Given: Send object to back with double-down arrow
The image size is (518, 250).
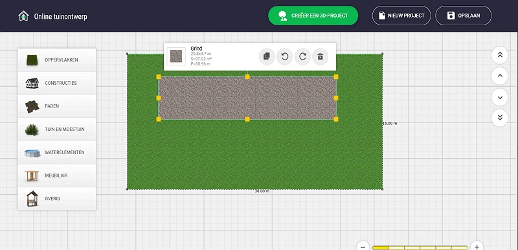Looking at the screenshot, I should tap(499, 118).
